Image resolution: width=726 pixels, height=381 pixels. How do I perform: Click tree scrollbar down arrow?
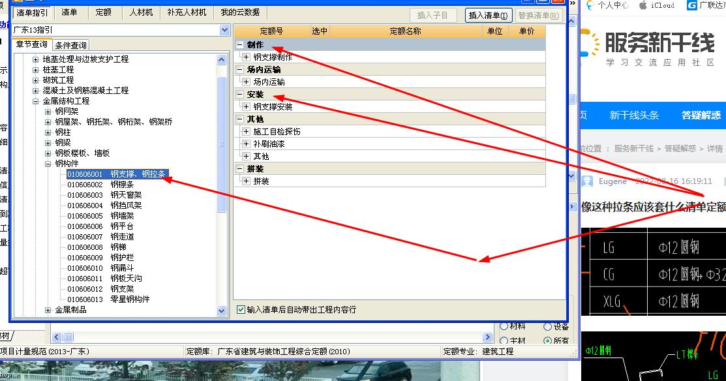tap(221, 311)
